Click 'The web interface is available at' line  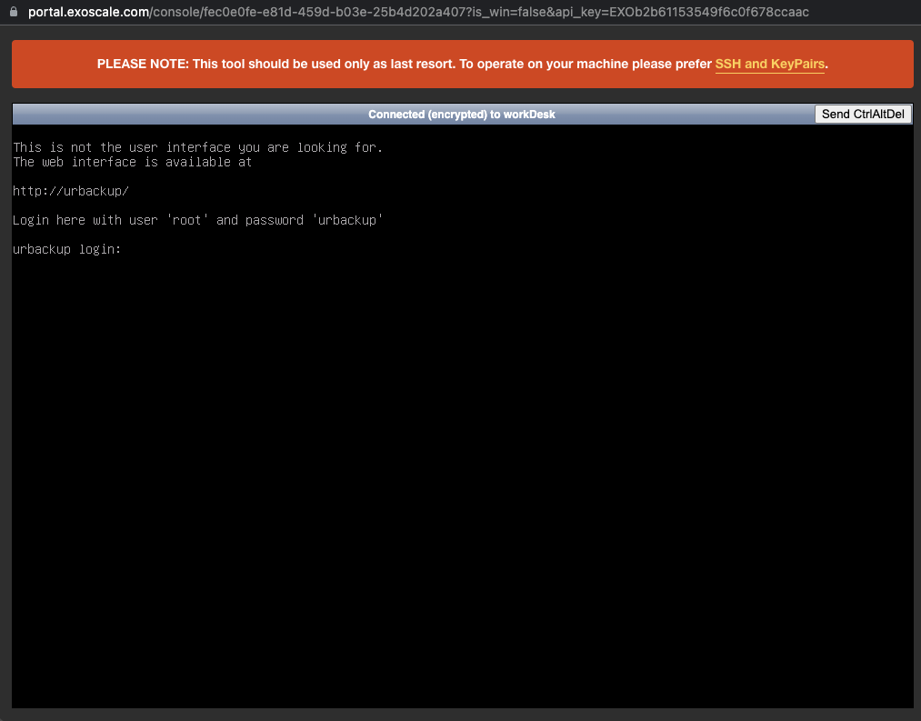coord(132,162)
